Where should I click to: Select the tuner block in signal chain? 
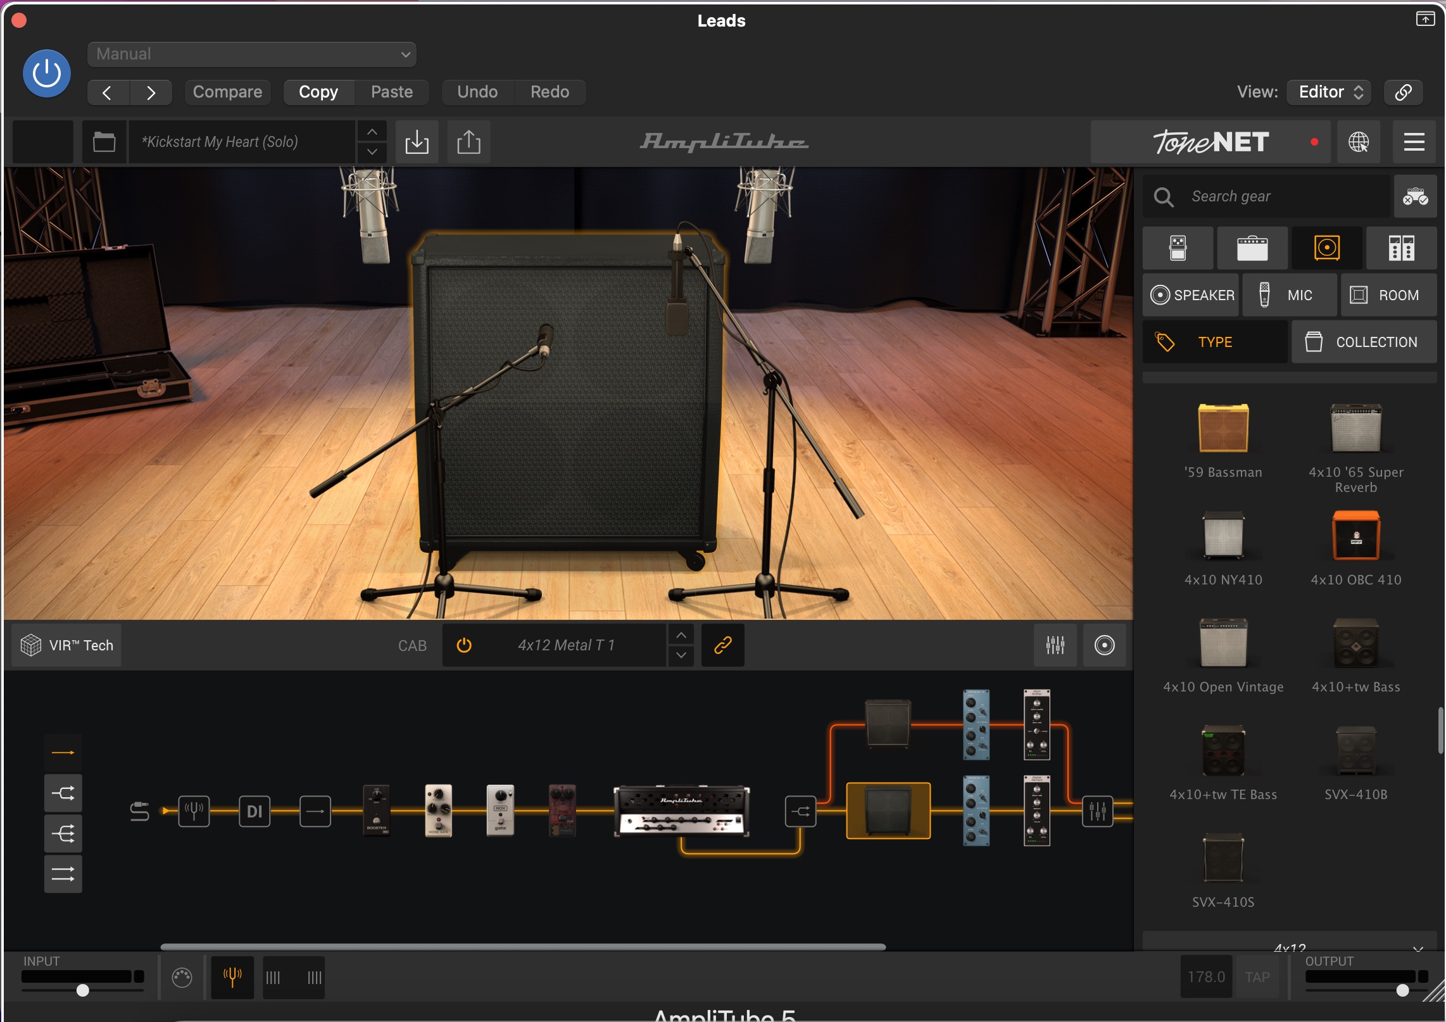(x=194, y=811)
